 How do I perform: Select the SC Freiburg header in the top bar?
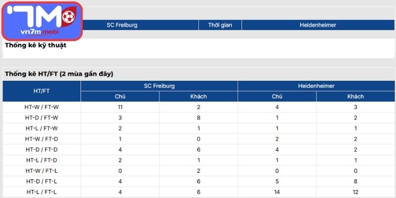pos(122,25)
